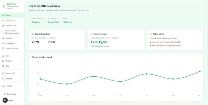This screenshot has width=208, height=105.
Task: Click the red pest risk alert icon
Action: point(150,46)
